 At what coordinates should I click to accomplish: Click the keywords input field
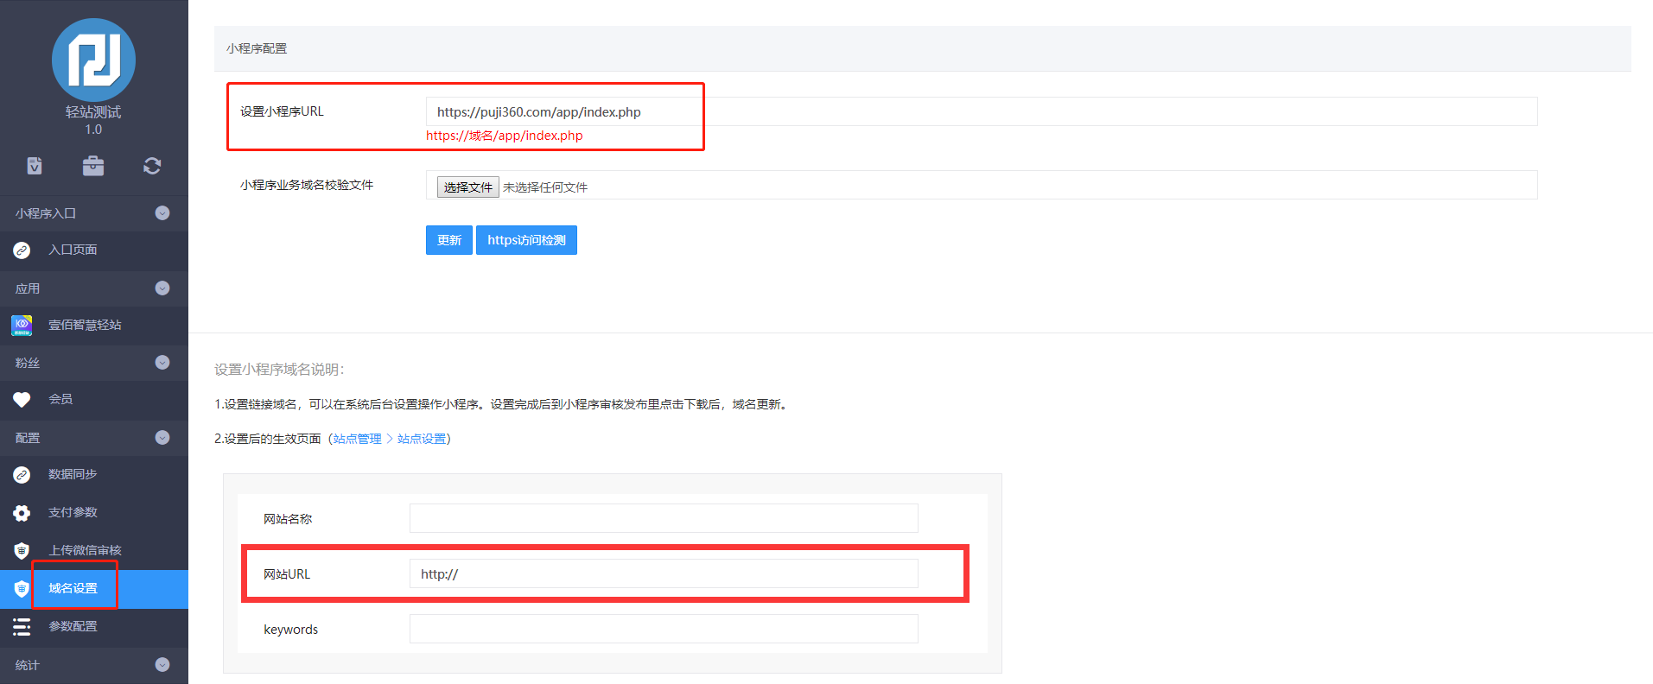(x=664, y=629)
